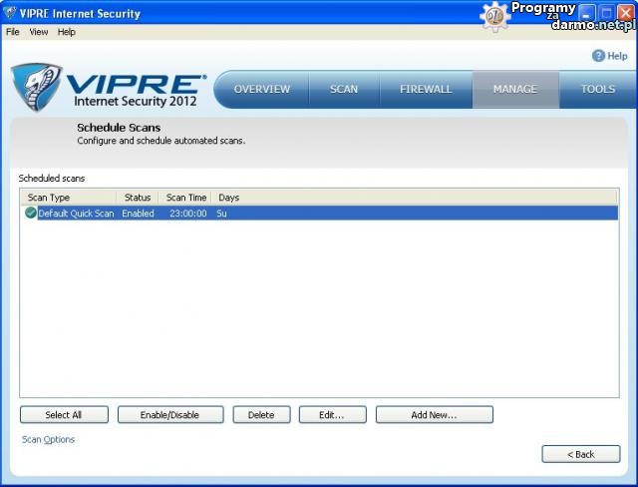
Task: Open the FIREWALL tab
Action: [x=426, y=90]
